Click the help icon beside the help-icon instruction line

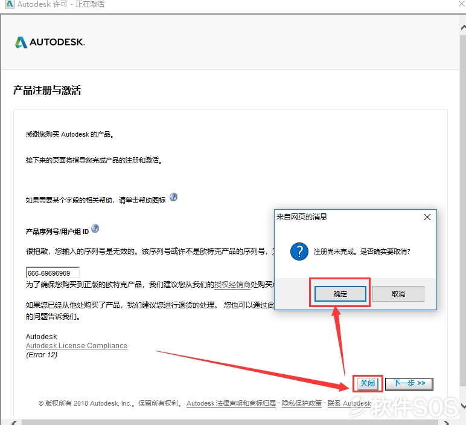174,197
